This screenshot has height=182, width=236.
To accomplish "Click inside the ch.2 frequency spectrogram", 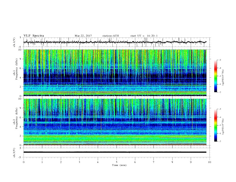I will pos(115,122).
